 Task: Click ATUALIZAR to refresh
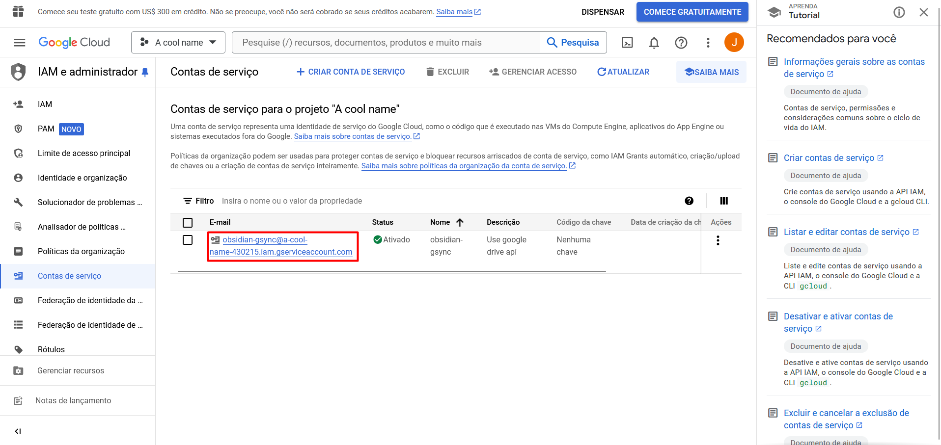coord(623,72)
